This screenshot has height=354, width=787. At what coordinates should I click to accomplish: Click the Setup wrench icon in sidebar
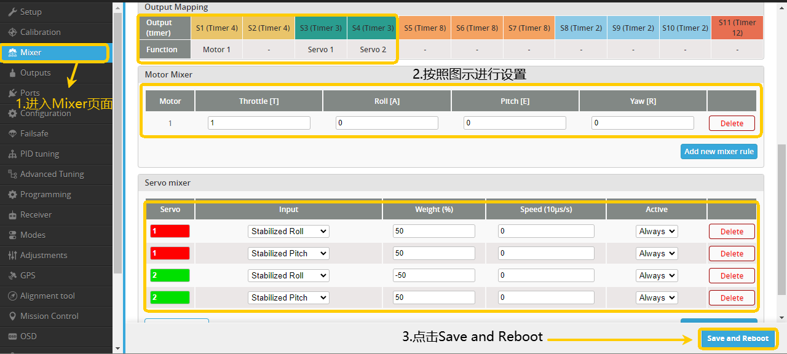coord(13,12)
